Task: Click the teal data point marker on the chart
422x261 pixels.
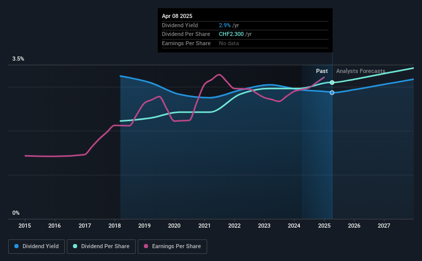Action: click(x=332, y=82)
